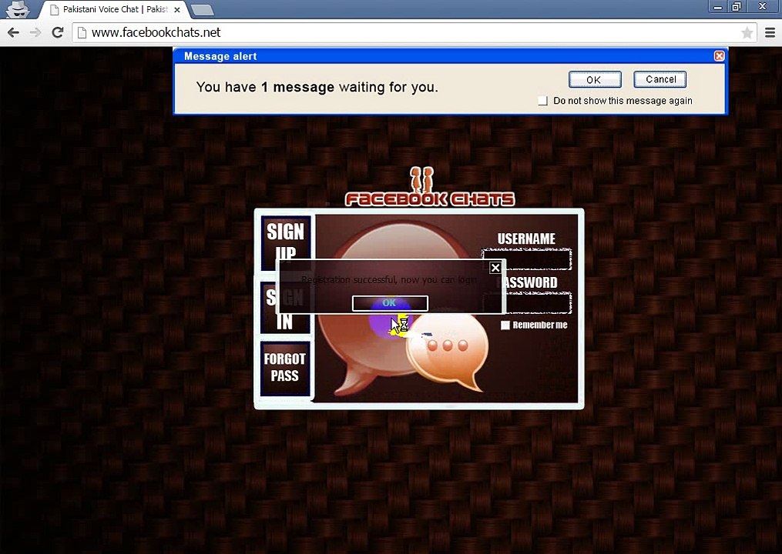The width and height of the screenshot is (782, 554).
Task: Select the Pakistani Voice Chat browser tab
Action: pyautogui.click(x=112, y=9)
